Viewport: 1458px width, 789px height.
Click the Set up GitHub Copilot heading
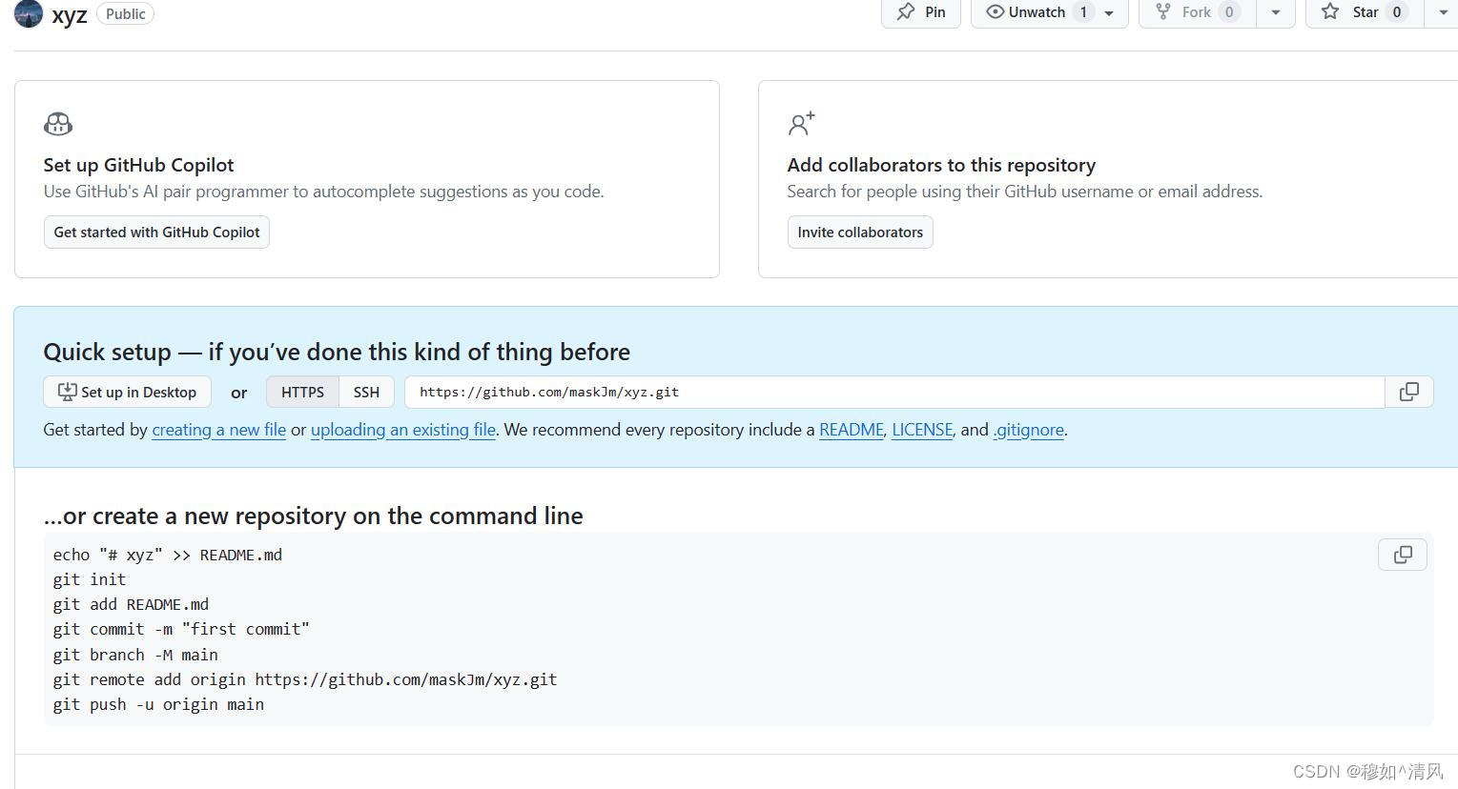[x=138, y=165]
